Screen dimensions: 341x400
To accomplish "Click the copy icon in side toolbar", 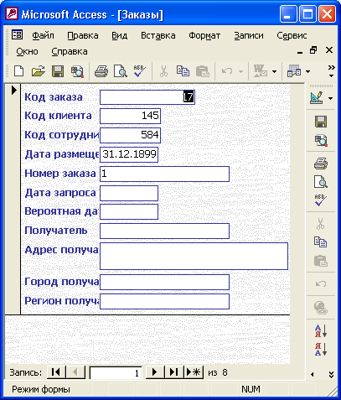I will point(321,242).
